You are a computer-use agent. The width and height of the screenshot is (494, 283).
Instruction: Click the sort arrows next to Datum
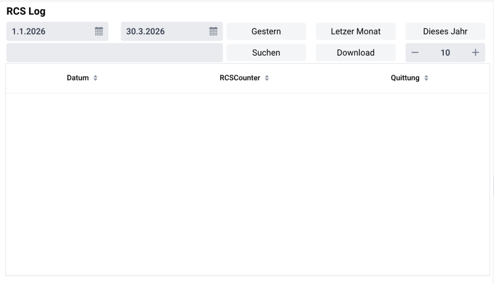pyautogui.click(x=95, y=78)
